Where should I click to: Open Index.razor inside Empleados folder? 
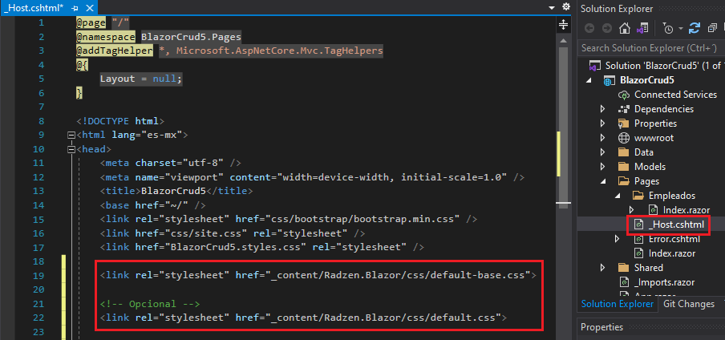[687, 210]
